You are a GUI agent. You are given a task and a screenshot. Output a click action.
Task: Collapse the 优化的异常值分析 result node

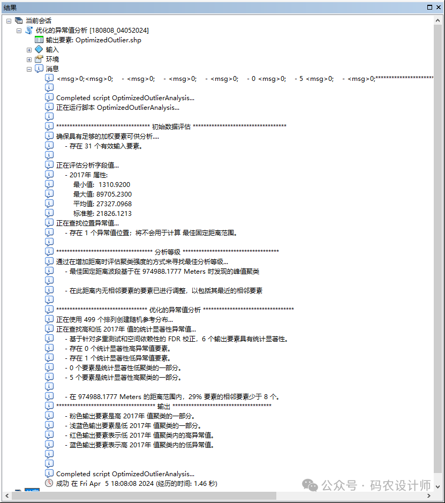pyautogui.click(x=19, y=31)
